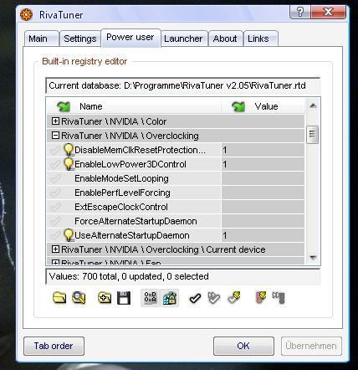Toggle checkmark for EnableLowPower3DControl row

(x=55, y=164)
